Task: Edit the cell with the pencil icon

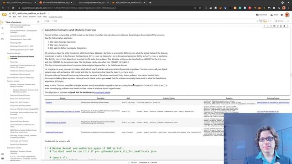Action: click(x=278, y=26)
